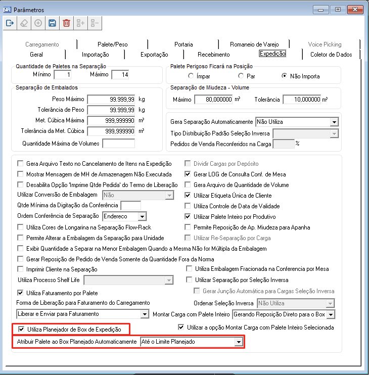Click the add item list-plus icon
Screen dimensions: 369x375
point(80,23)
